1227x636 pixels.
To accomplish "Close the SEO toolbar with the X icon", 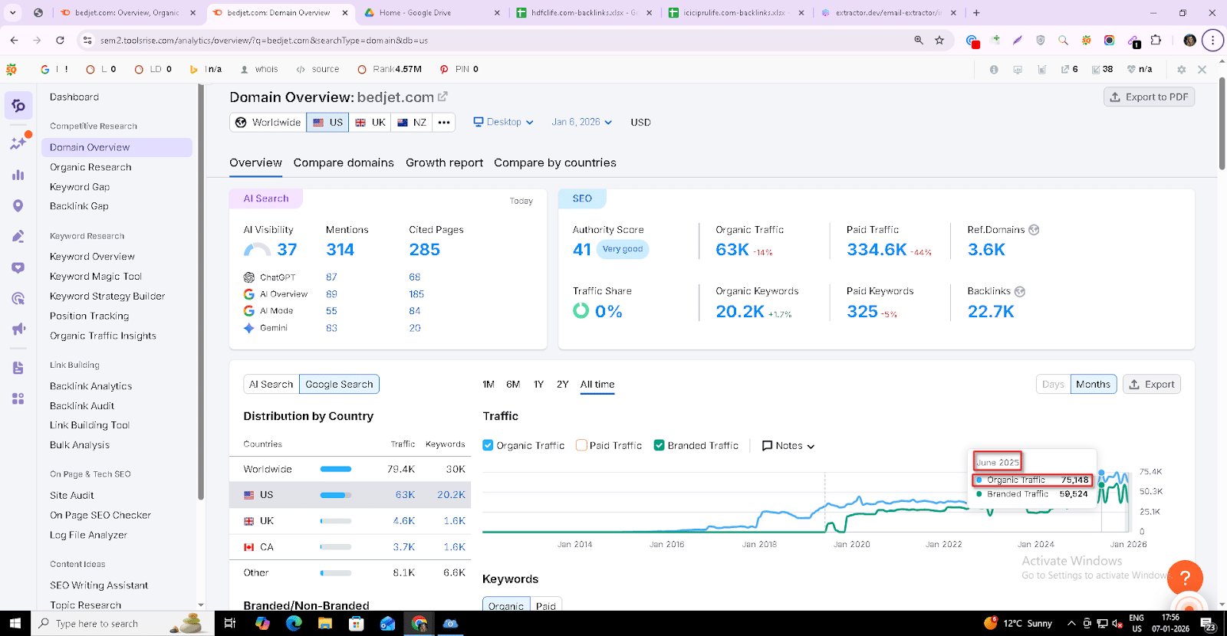I will (1202, 69).
